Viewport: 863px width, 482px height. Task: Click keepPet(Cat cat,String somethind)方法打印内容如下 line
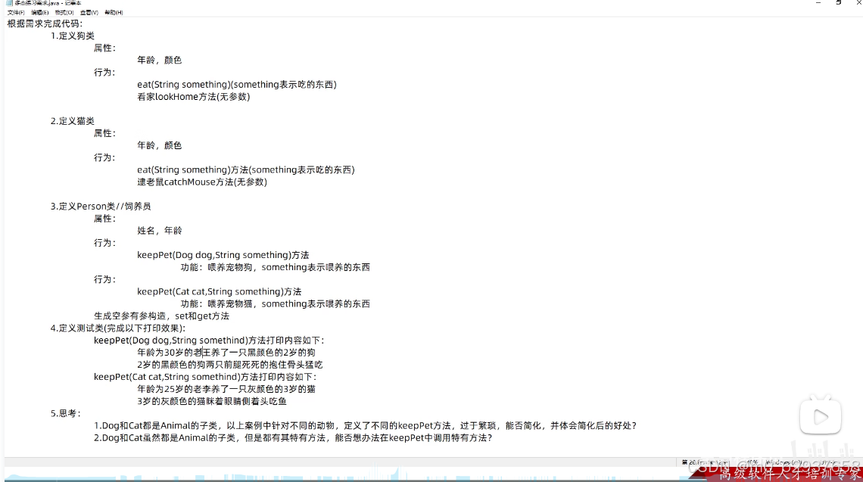205,377
